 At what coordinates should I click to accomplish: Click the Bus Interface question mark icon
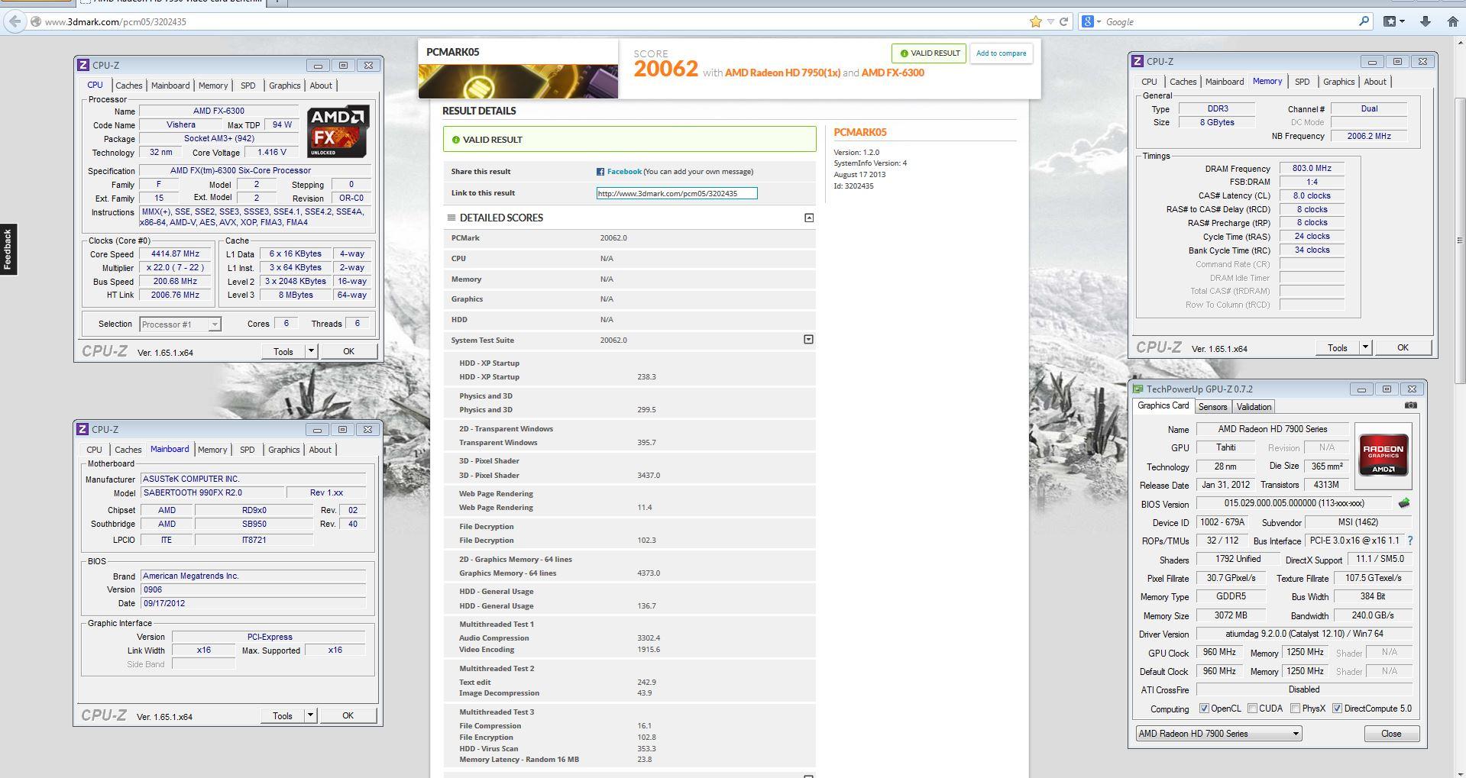tap(1409, 541)
